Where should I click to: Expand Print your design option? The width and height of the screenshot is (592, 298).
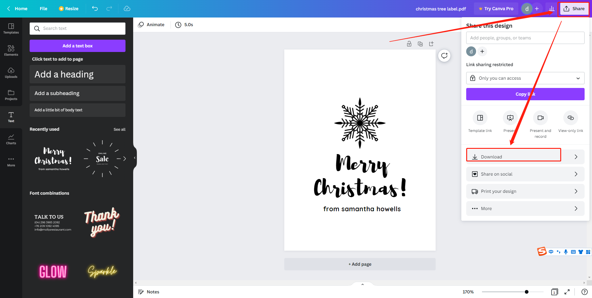tap(525, 191)
